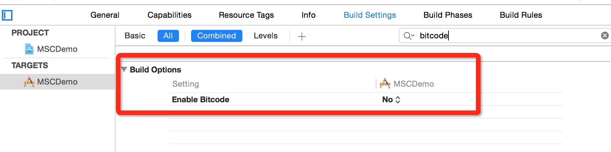
Task: Open the General tab
Action: pyautogui.click(x=105, y=15)
